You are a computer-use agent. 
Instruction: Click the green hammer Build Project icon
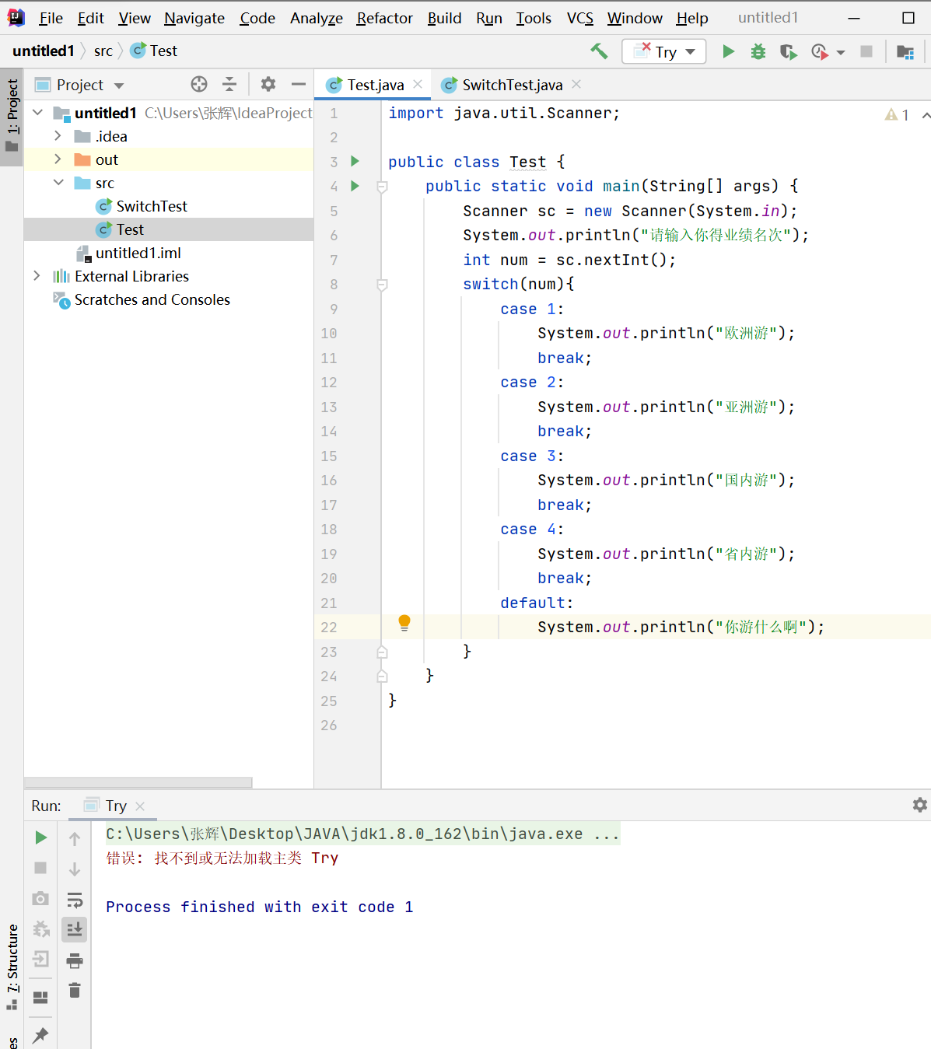(x=599, y=51)
